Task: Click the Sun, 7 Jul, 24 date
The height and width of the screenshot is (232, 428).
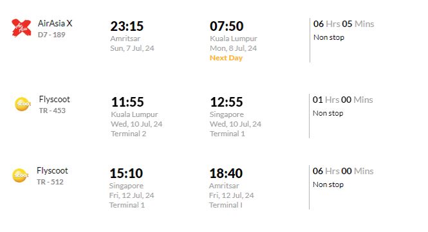Action: [132, 48]
